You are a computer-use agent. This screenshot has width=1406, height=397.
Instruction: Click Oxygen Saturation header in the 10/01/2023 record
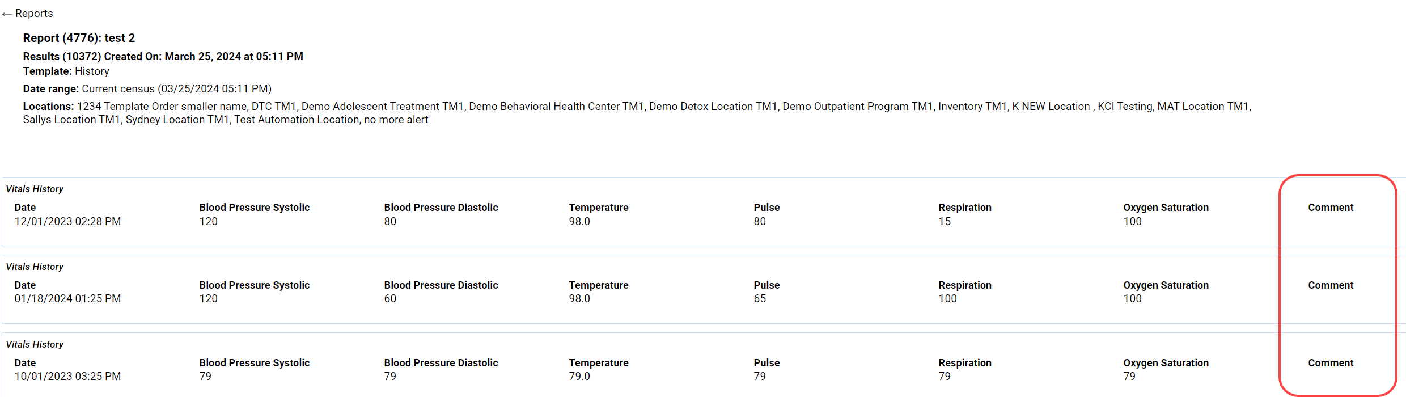1166,363
